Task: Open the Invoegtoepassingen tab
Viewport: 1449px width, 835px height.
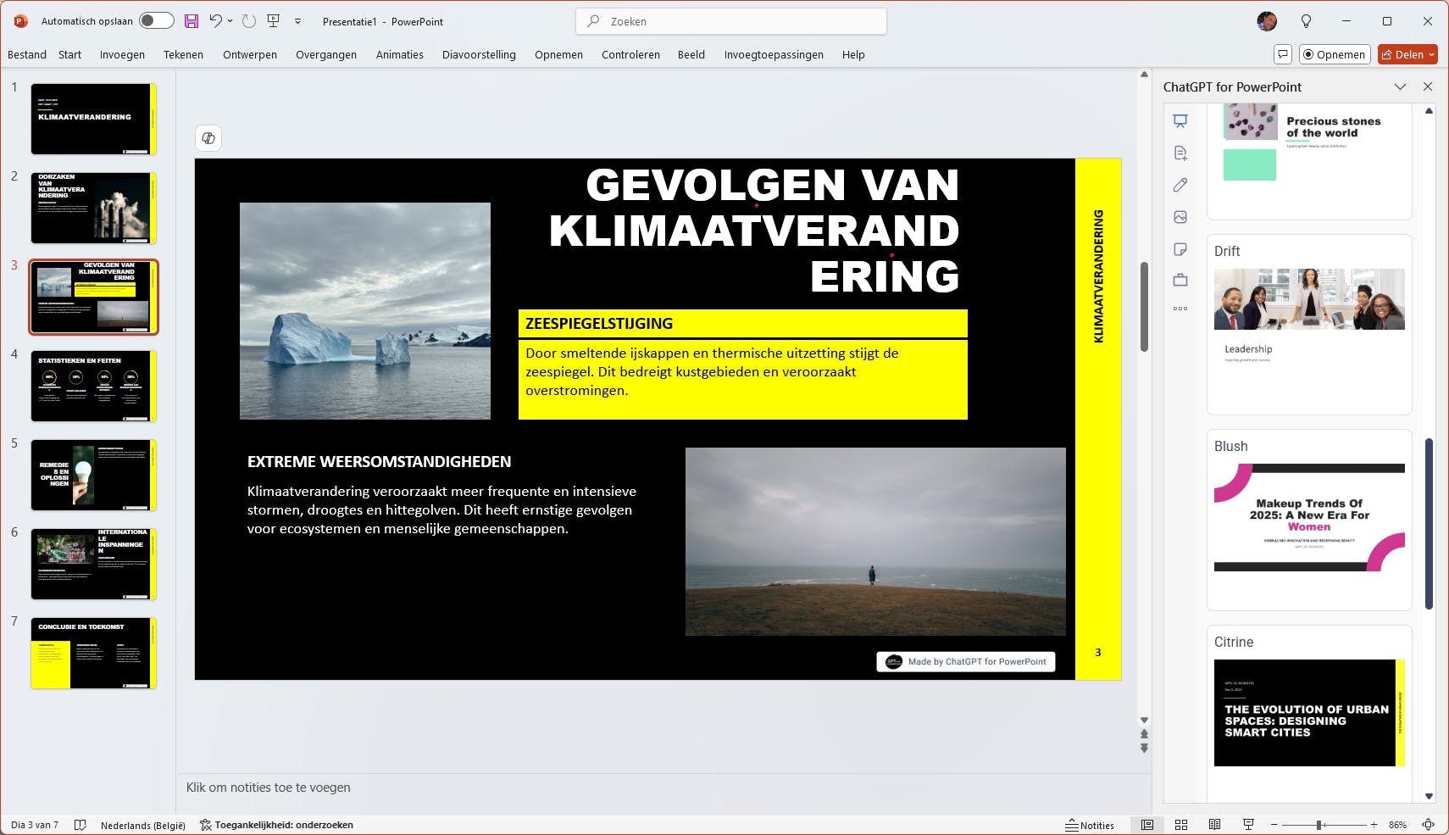Action: point(774,54)
